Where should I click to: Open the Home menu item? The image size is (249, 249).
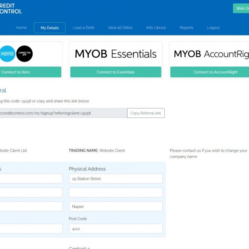point(21,28)
